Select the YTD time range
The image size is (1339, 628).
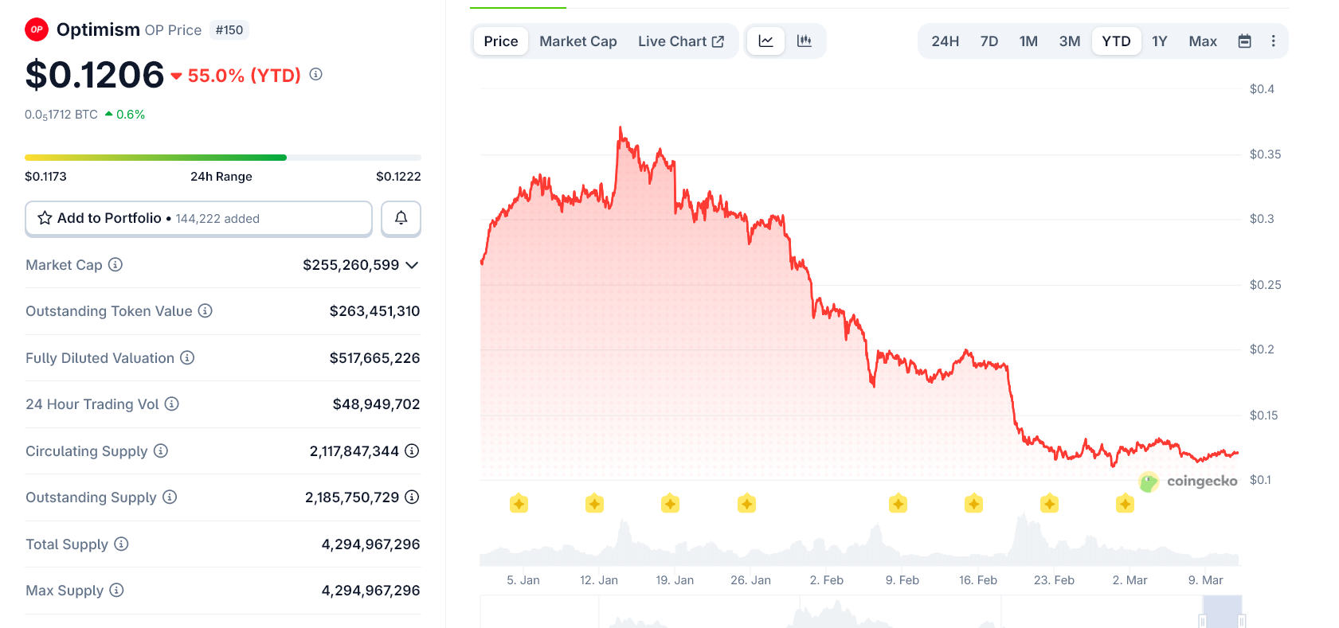pyautogui.click(x=1116, y=41)
